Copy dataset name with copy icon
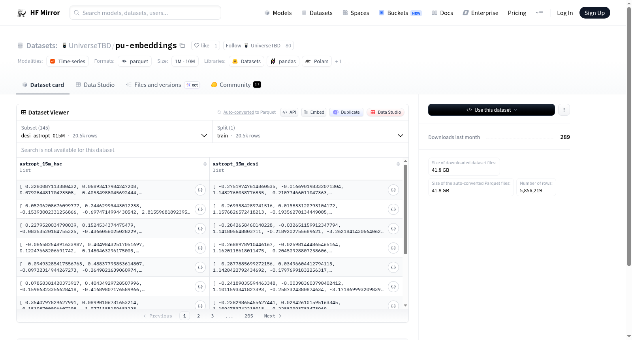 182,45
